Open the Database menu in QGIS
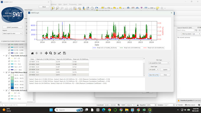Screen dimensions: 201x113 54,4
